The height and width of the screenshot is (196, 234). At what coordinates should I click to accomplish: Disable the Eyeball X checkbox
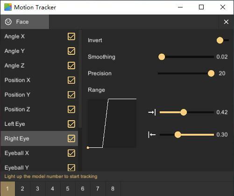click(x=71, y=153)
